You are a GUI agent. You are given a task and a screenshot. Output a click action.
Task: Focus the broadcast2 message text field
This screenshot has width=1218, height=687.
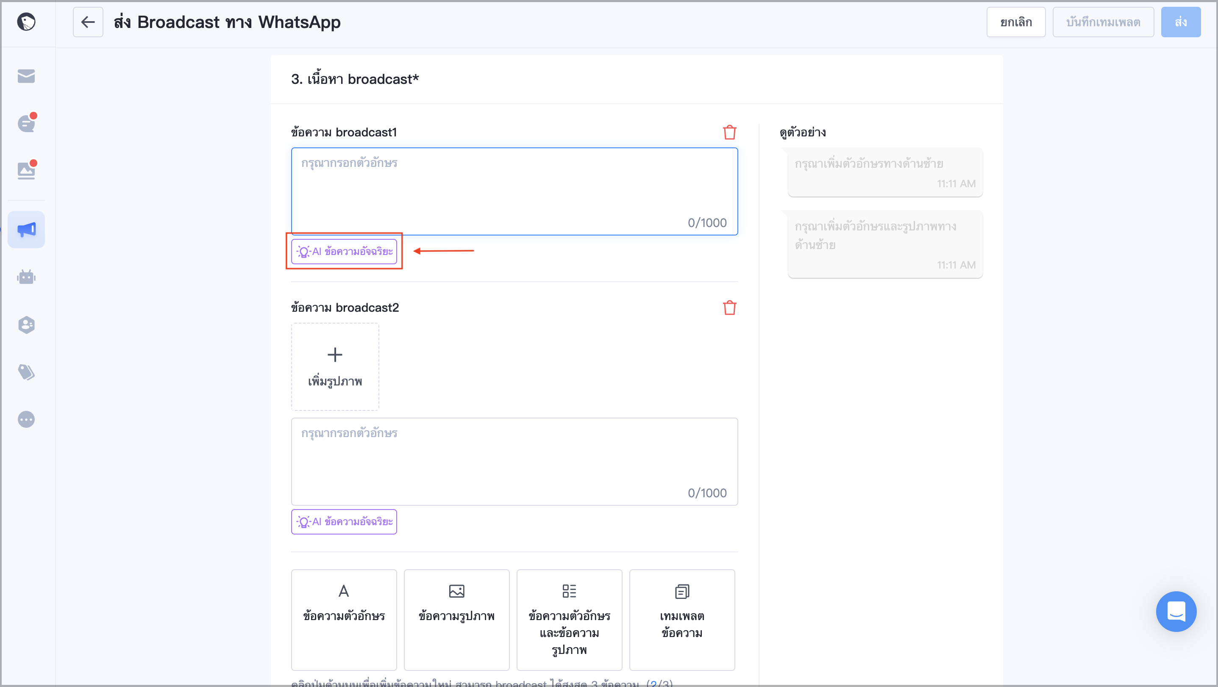pos(514,462)
